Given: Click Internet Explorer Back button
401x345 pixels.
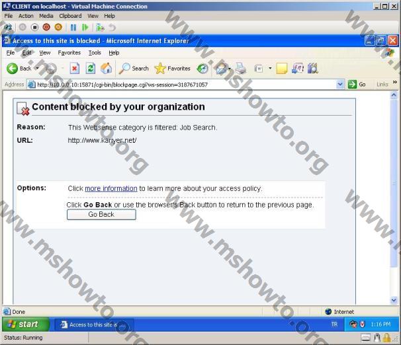Looking at the screenshot, I should (x=19, y=69).
